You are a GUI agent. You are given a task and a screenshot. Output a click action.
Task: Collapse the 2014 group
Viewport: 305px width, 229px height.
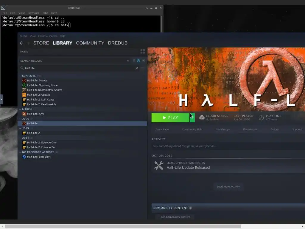click(20, 138)
